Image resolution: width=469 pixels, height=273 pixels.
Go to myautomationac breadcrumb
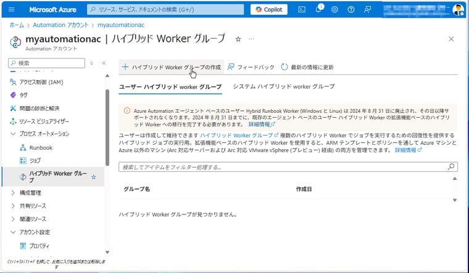coord(121,25)
